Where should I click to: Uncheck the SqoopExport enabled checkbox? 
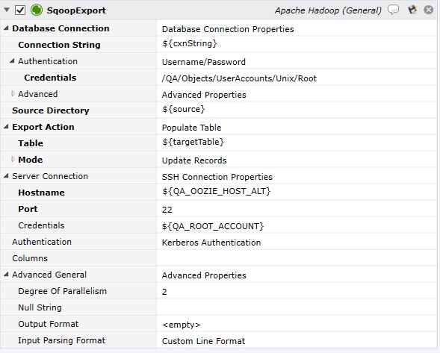point(20,10)
